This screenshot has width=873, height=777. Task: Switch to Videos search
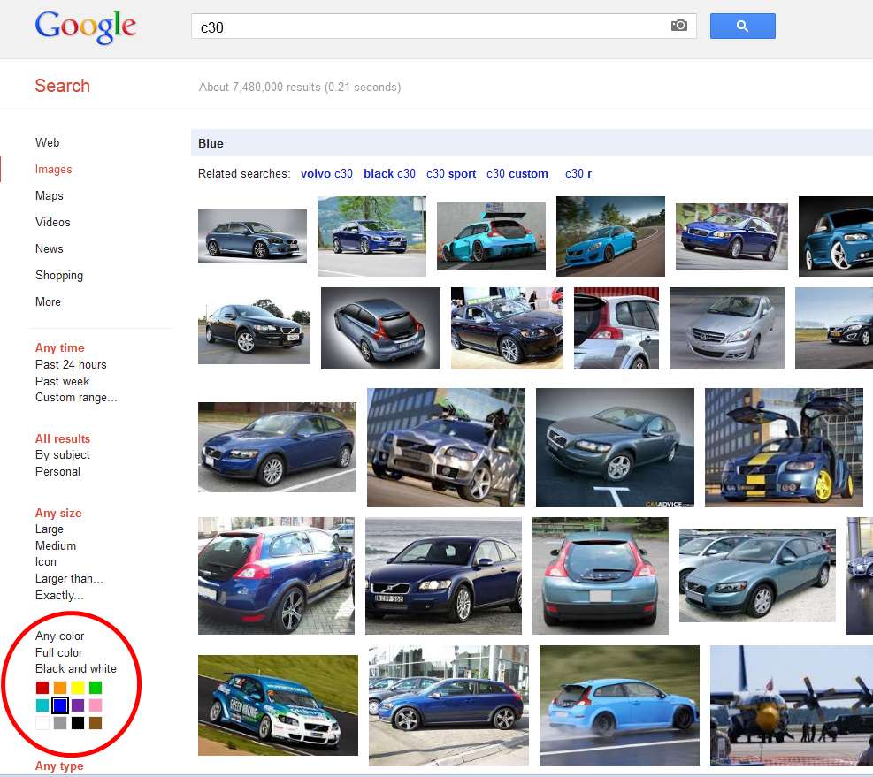click(x=53, y=222)
